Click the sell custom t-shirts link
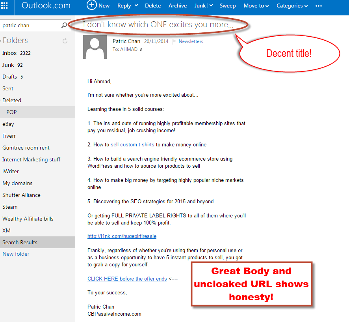The image size is (349, 322). point(132,144)
